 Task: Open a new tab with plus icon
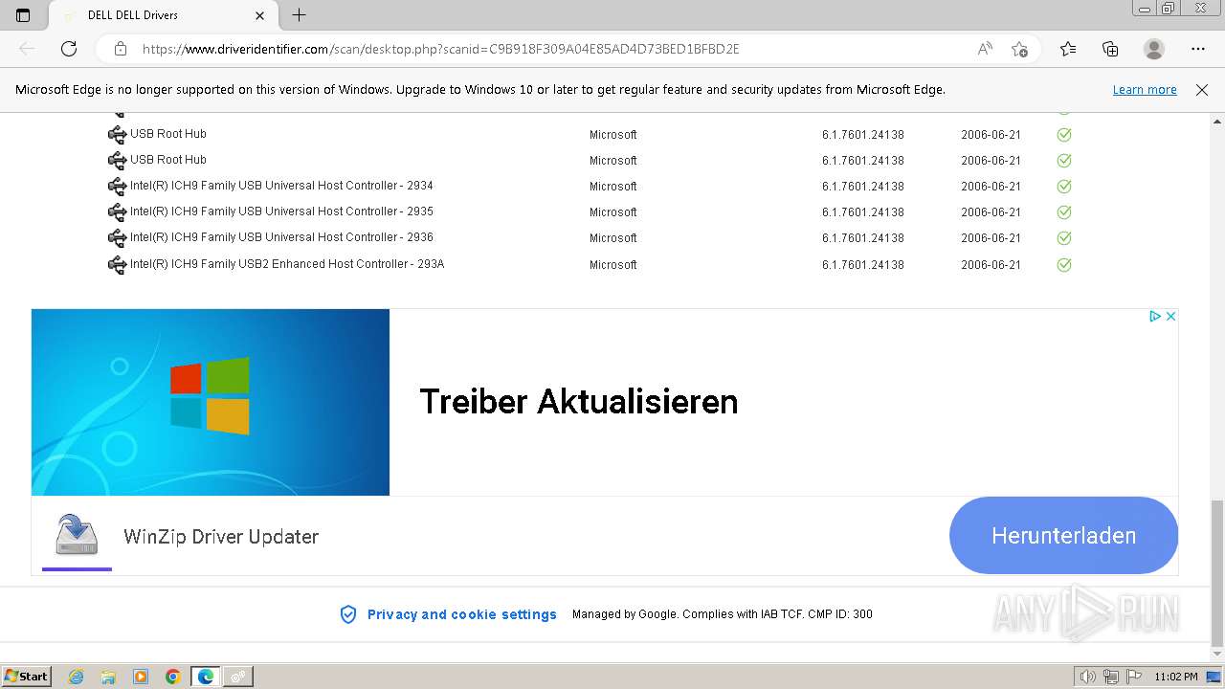pyautogui.click(x=299, y=15)
